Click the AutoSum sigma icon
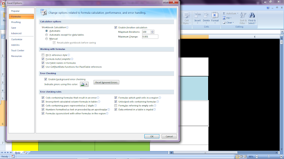284x159 pixels. coord(224,14)
